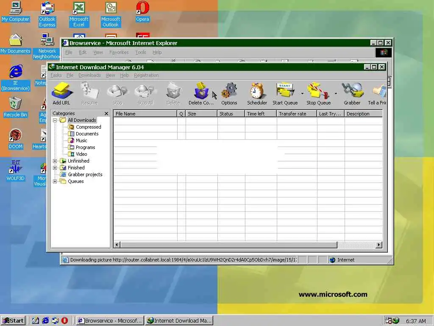
Task: Open Stop Queue dropdown arrow
Action: [336, 94]
